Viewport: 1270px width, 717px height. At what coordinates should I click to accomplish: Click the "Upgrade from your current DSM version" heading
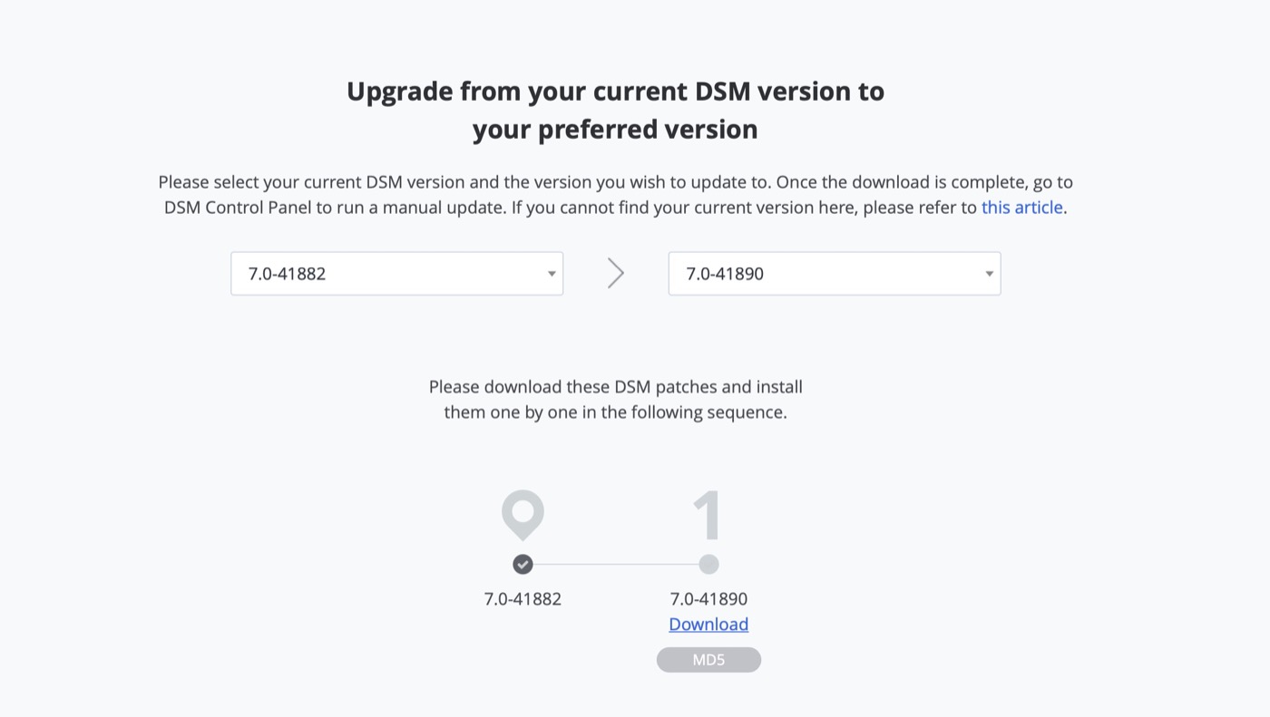615,92
